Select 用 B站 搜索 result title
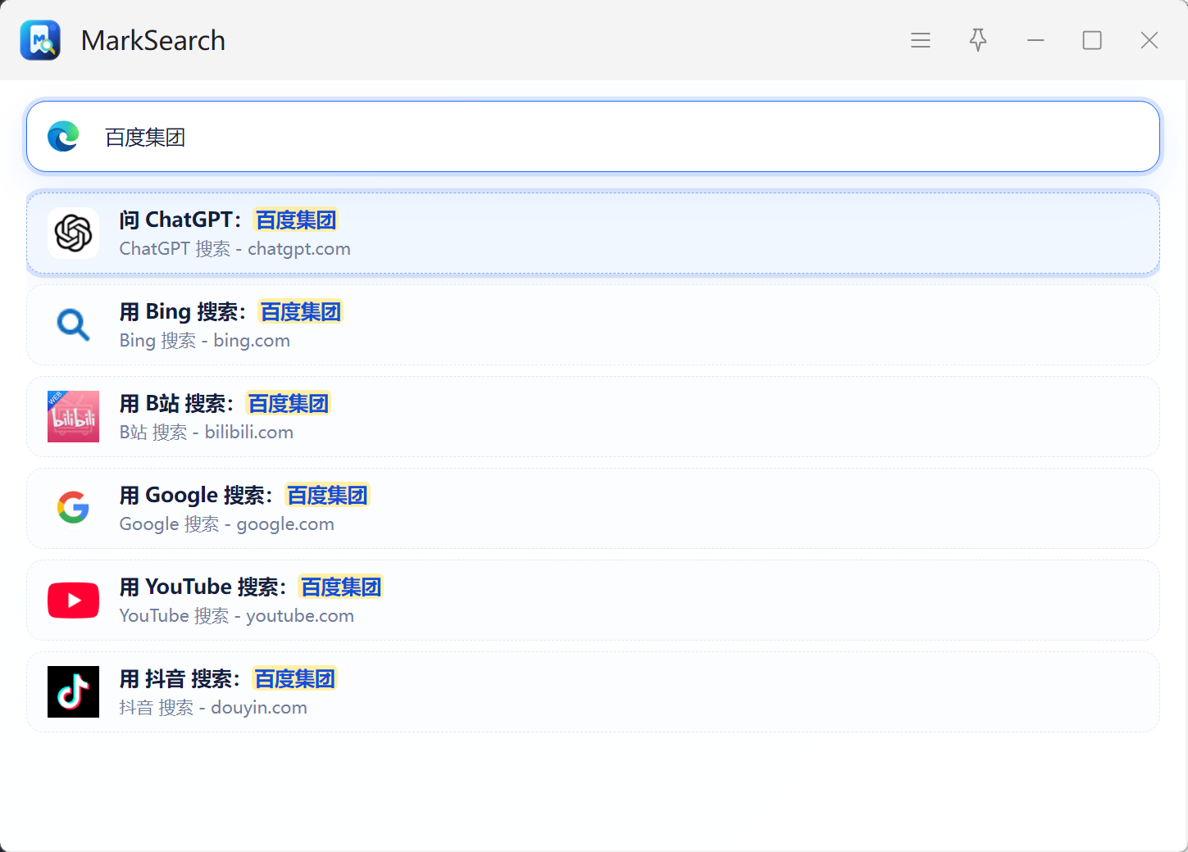The width and height of the screenshot is (1188, 852). pyautogui.click(x=225, y=403)
